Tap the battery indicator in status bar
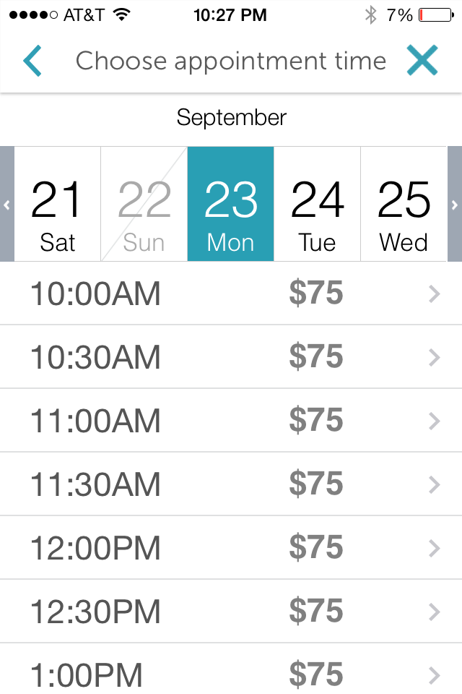 [436, 15]
